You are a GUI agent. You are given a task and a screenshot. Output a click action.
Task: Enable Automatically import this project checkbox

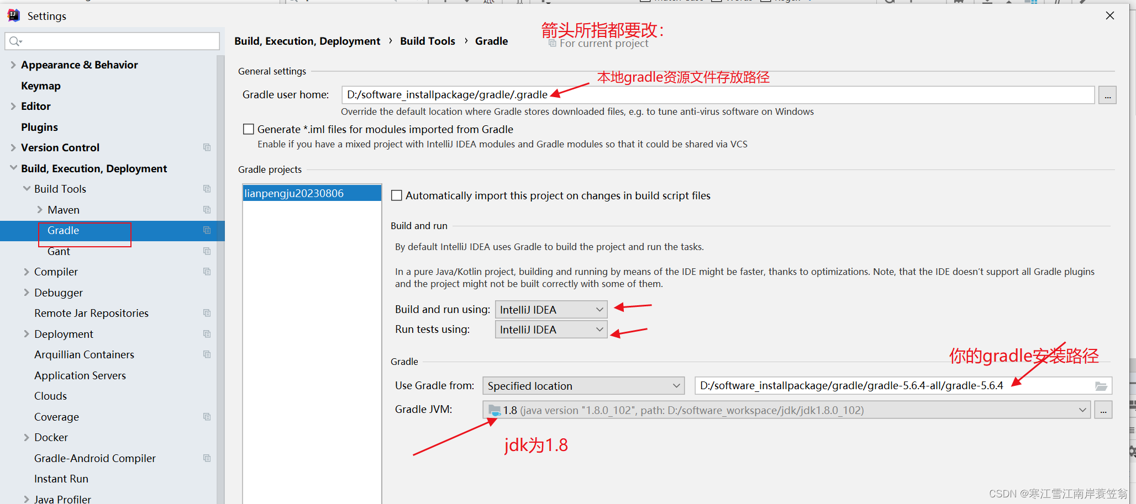point(396,195)
